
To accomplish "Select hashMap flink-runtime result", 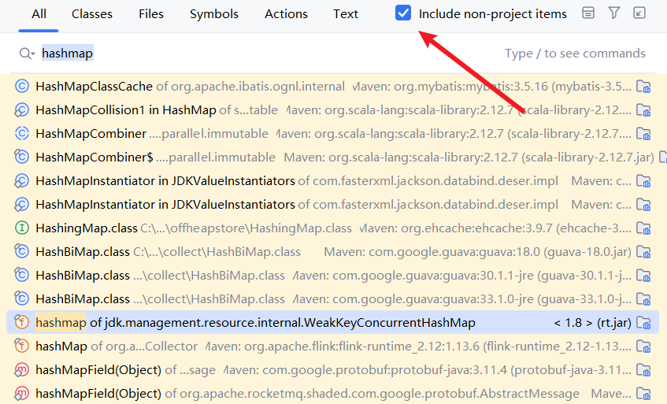I will pyautogui.click(x=61, y=347).
